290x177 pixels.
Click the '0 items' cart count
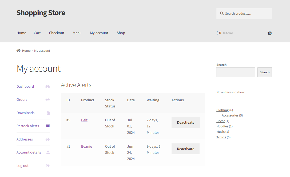pos(228,33)
